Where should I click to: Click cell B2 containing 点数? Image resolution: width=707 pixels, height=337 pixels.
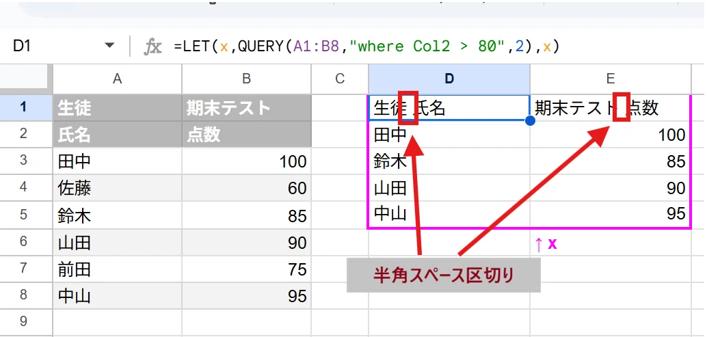246,134
